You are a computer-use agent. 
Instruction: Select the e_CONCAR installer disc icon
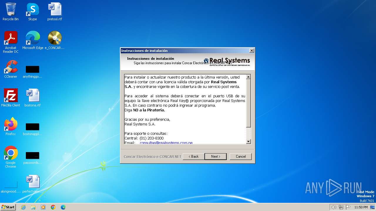[x=55, y=40]
